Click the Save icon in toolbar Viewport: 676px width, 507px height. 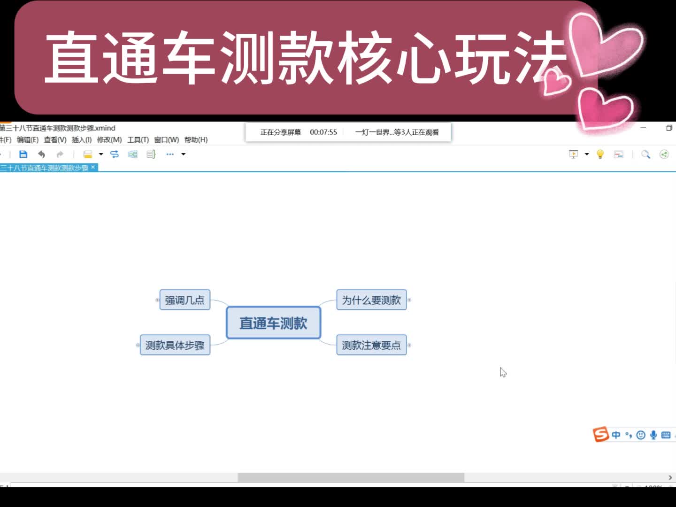pos(23,154)
